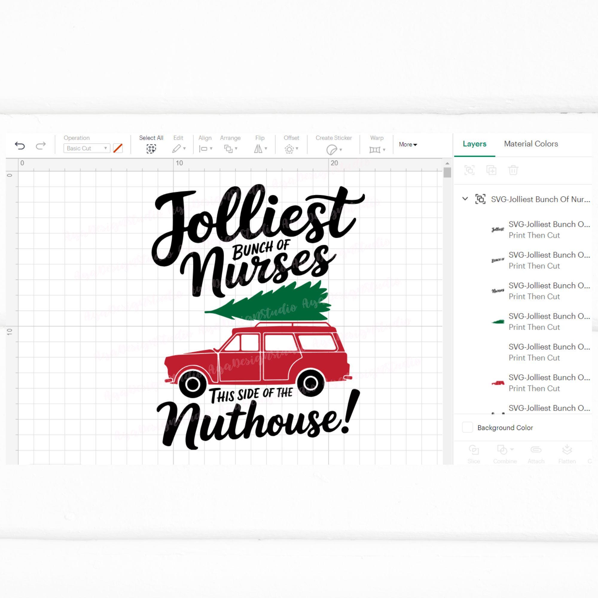Select the Bunch Of layer thumbnail

tap(498, 260)
